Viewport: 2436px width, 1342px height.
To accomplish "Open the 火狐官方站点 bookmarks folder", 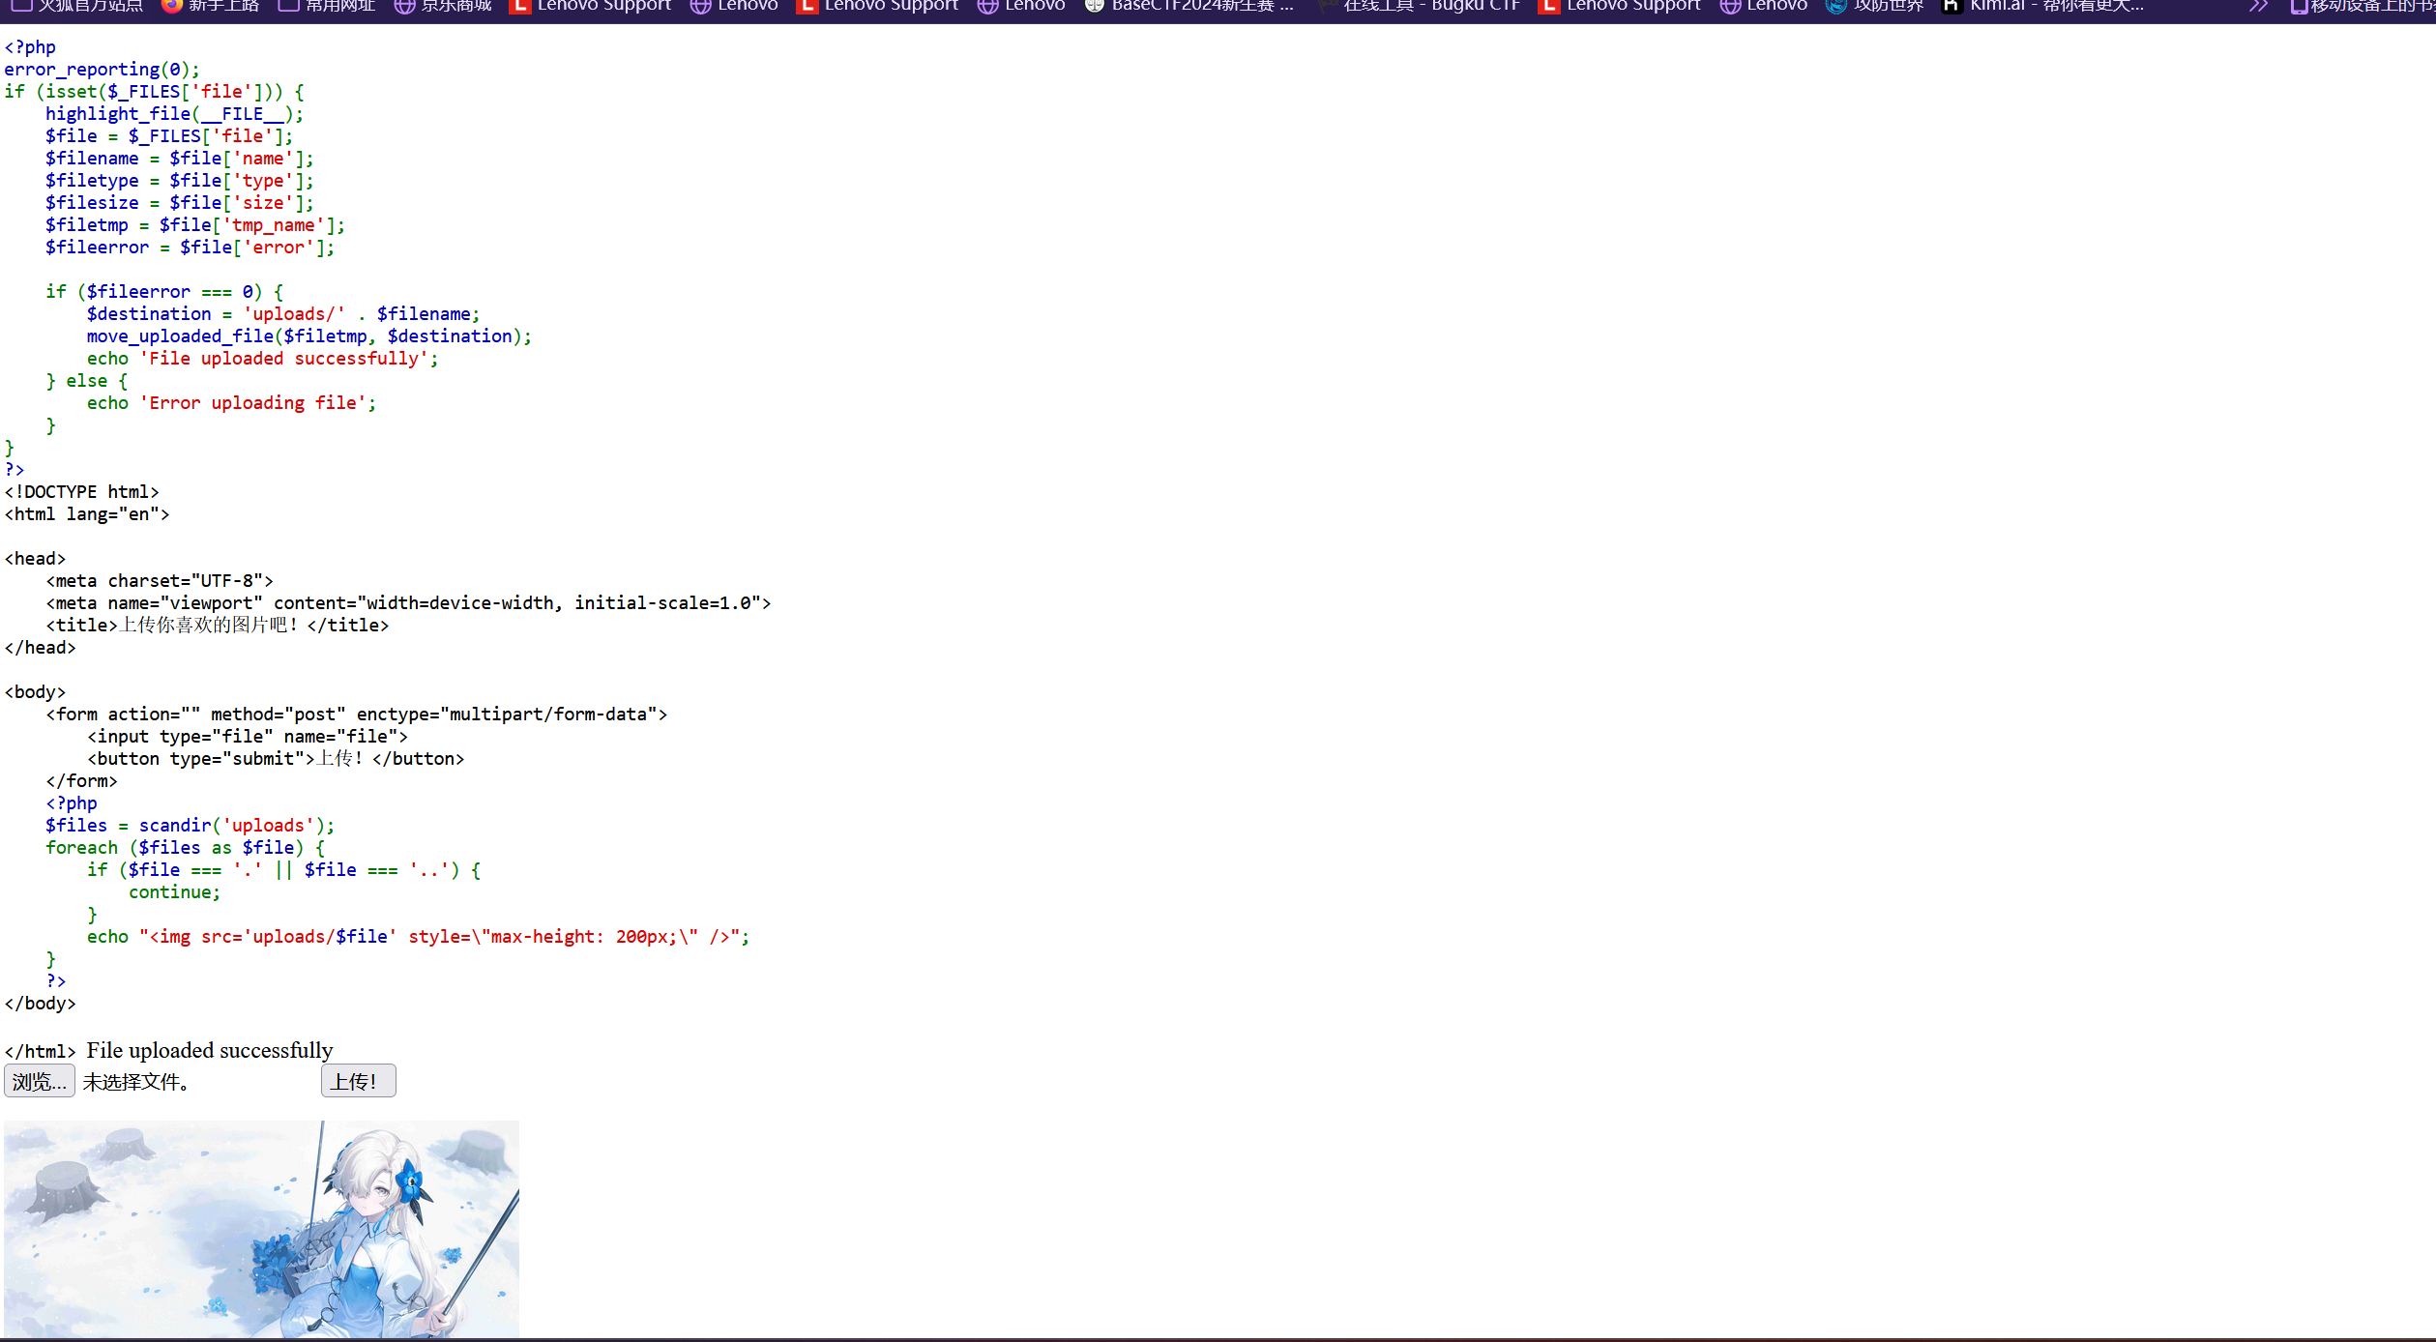I will (77, 6).
